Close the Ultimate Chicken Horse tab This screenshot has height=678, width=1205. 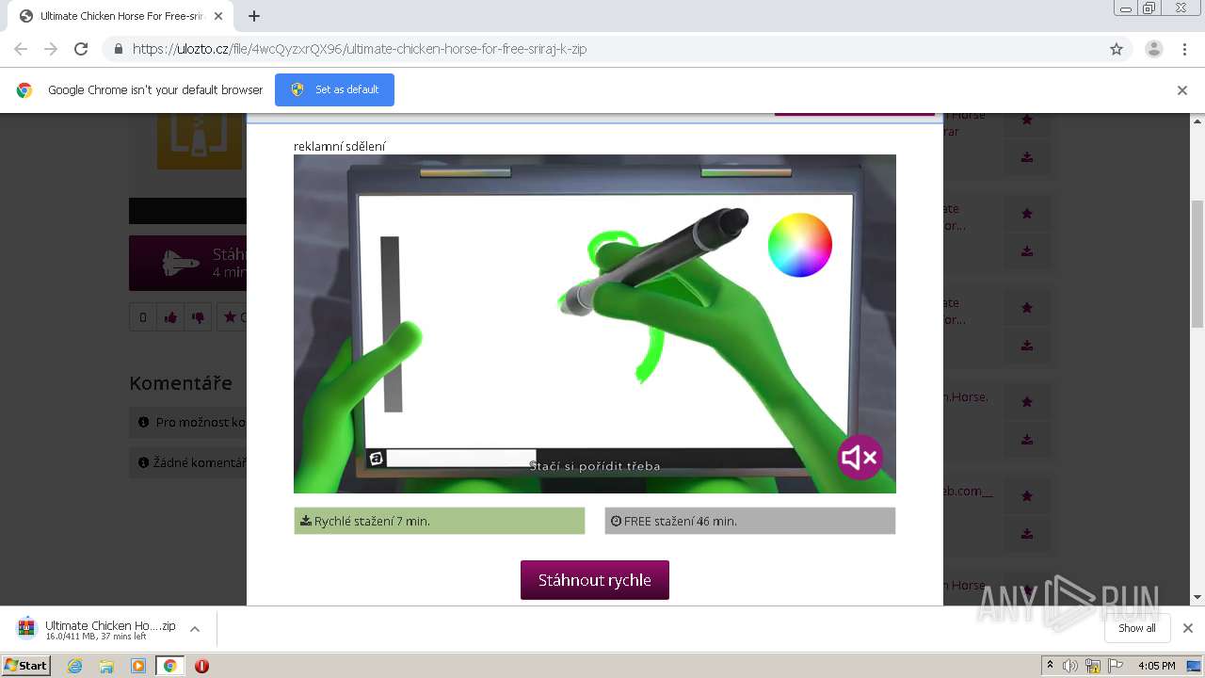218,16
